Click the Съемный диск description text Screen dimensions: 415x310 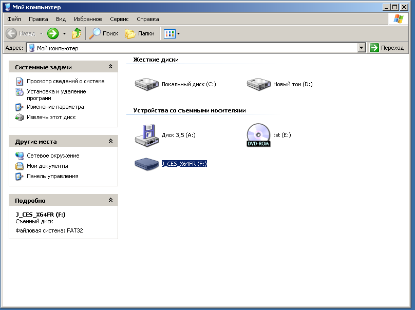34,221
